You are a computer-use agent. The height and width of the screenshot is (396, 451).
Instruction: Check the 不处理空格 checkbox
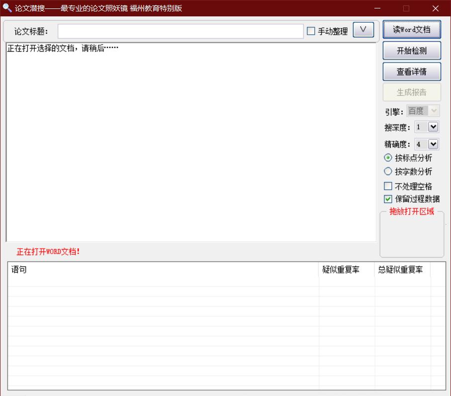(388, 186)
